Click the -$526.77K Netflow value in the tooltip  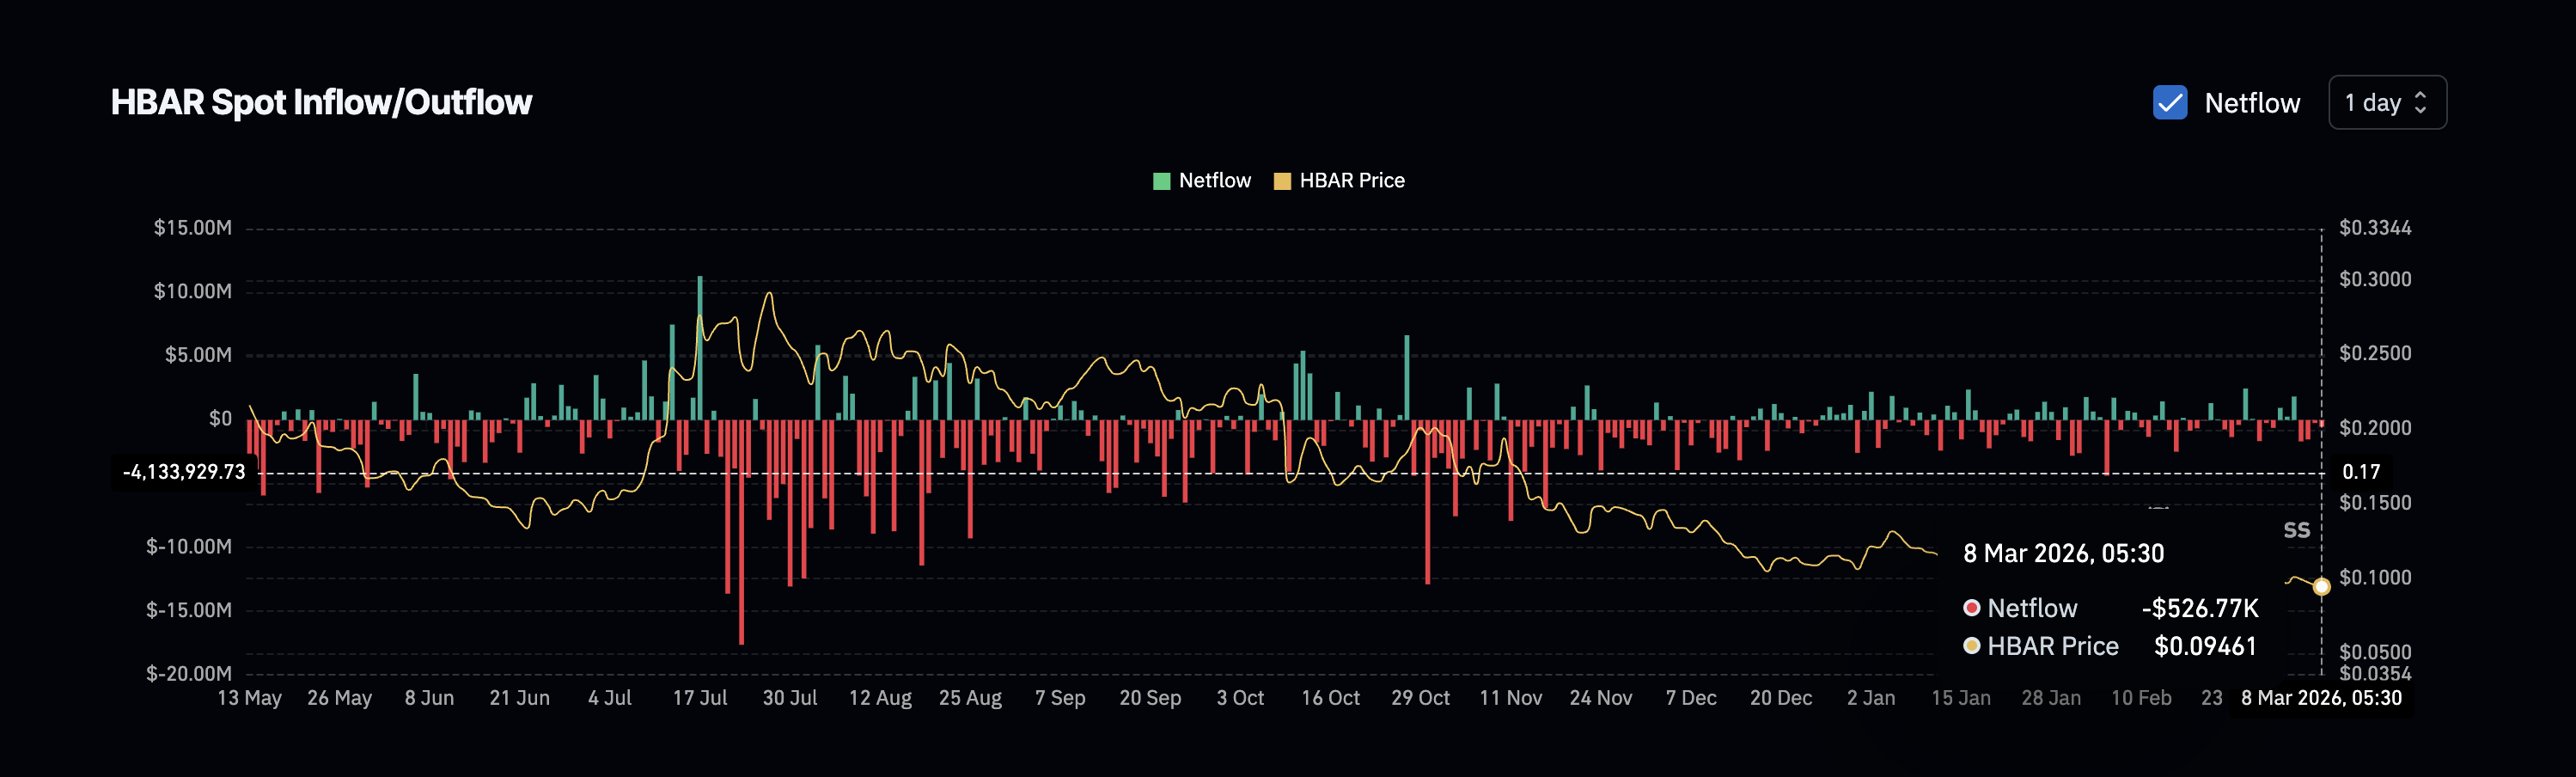coord(2202,607)
